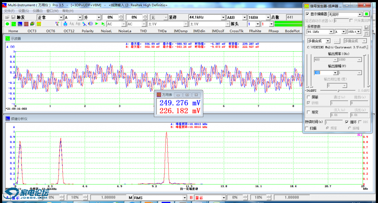Image resolution: width=378 pixels, height=203 pixels.
Task: Click the green play arrow icon
Action: (x=97, y=24)
